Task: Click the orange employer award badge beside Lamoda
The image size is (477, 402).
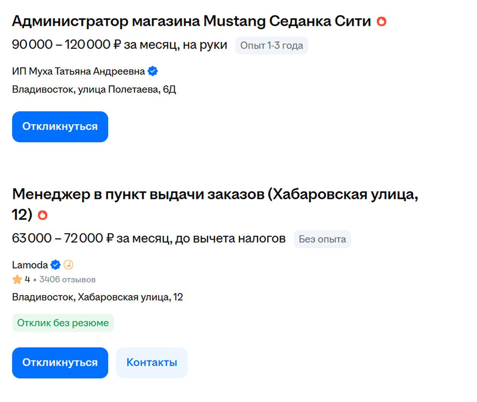Action: 69,265
